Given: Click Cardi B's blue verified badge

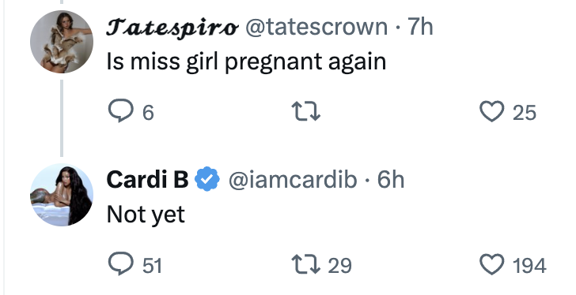Looking at the screenshot, I should click(207, 179).
